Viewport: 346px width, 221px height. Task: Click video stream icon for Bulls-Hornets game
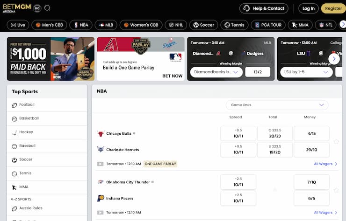100,164
